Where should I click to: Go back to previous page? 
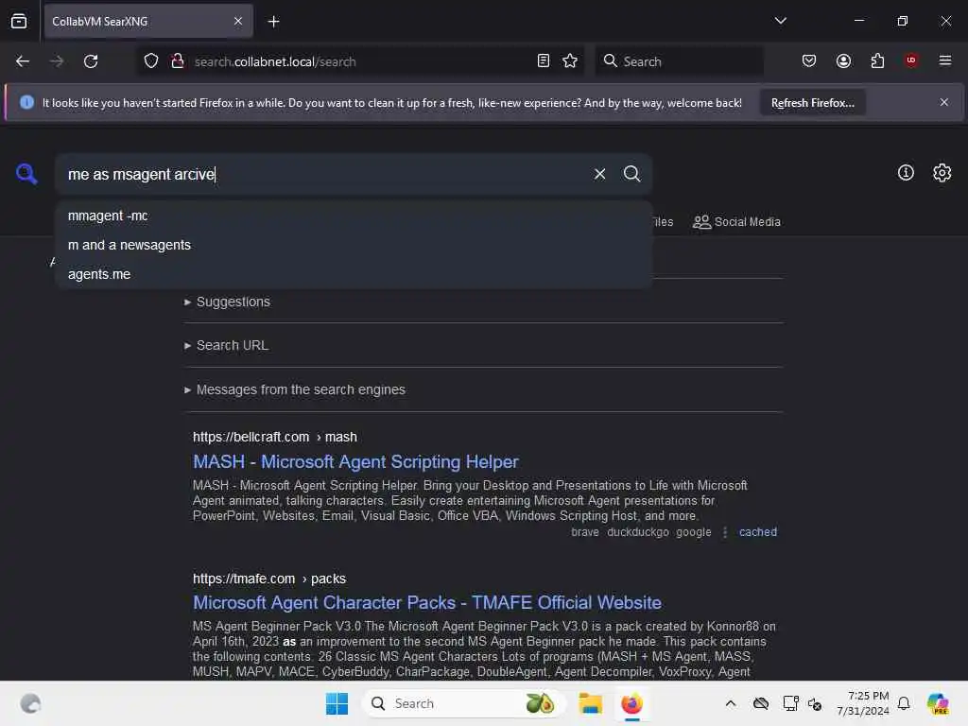[x=23, y=61]
